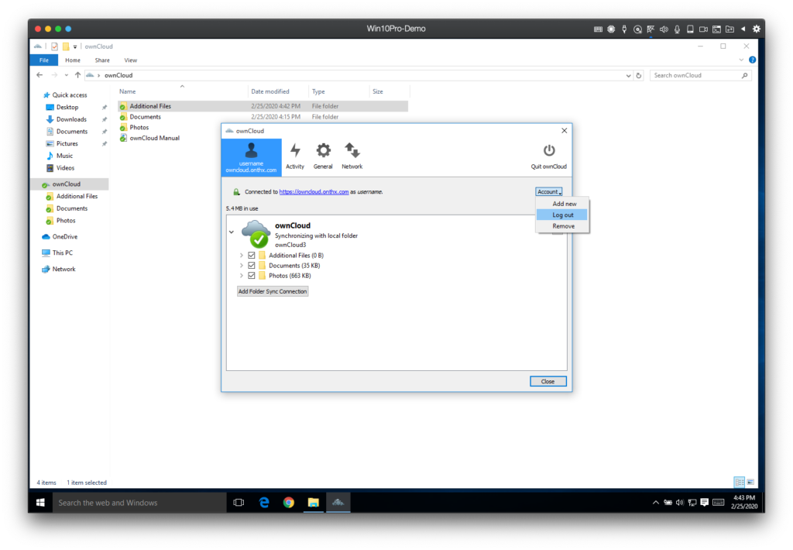Launch Chrome from the taskbar
This screenshot has height=550, width=793.
coord(289,503)
